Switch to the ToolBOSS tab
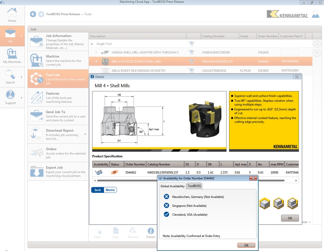 pyautogui.click(x=194, y=186)
